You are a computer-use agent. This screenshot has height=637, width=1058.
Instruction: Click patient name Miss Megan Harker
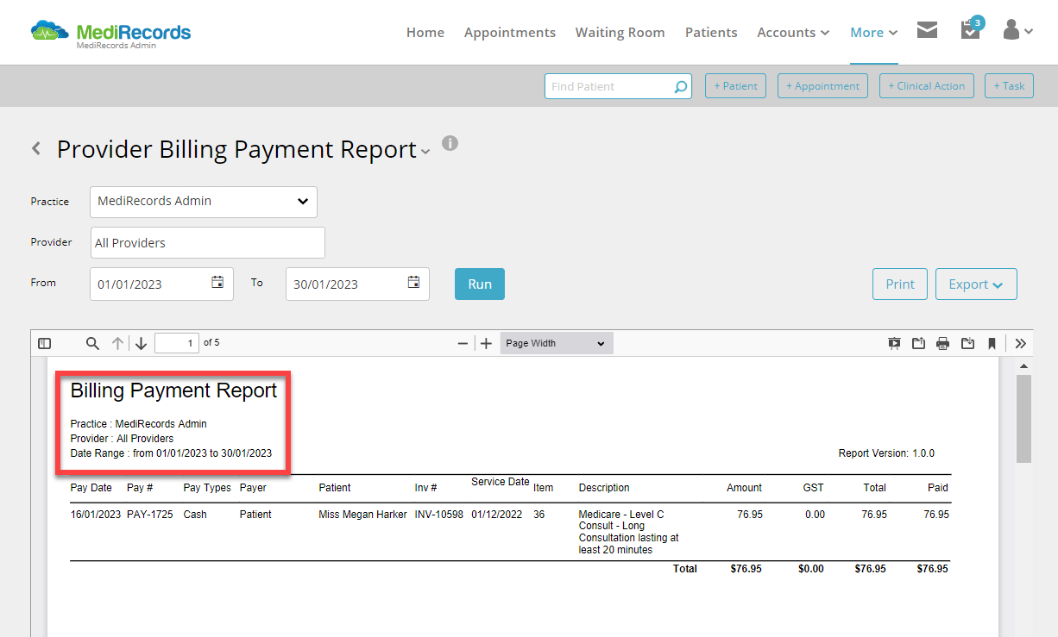362,515
